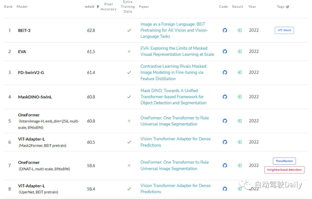Click the result icon in EVA row

click(239, 51)
